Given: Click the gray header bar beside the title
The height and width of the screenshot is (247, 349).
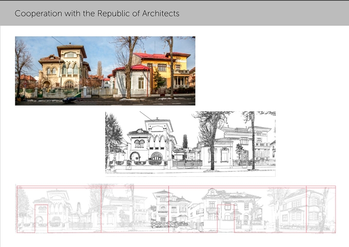Looking at the screenshot, I should (x=263, y=13).
